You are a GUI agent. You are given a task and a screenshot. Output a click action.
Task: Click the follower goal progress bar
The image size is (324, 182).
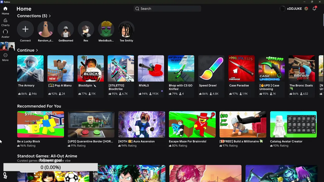pyautogui.click(x=51, y=167)
